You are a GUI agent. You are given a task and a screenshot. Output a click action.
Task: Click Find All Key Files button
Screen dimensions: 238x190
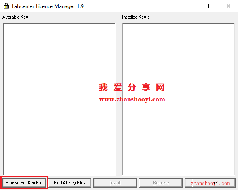pos(70,183)
